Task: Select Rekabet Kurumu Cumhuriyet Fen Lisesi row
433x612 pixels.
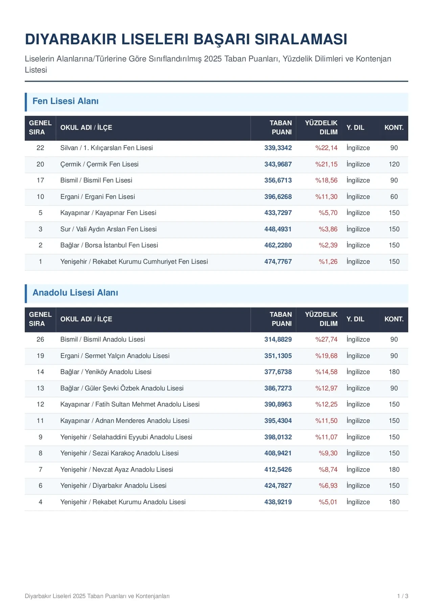Action: [216, 262]
